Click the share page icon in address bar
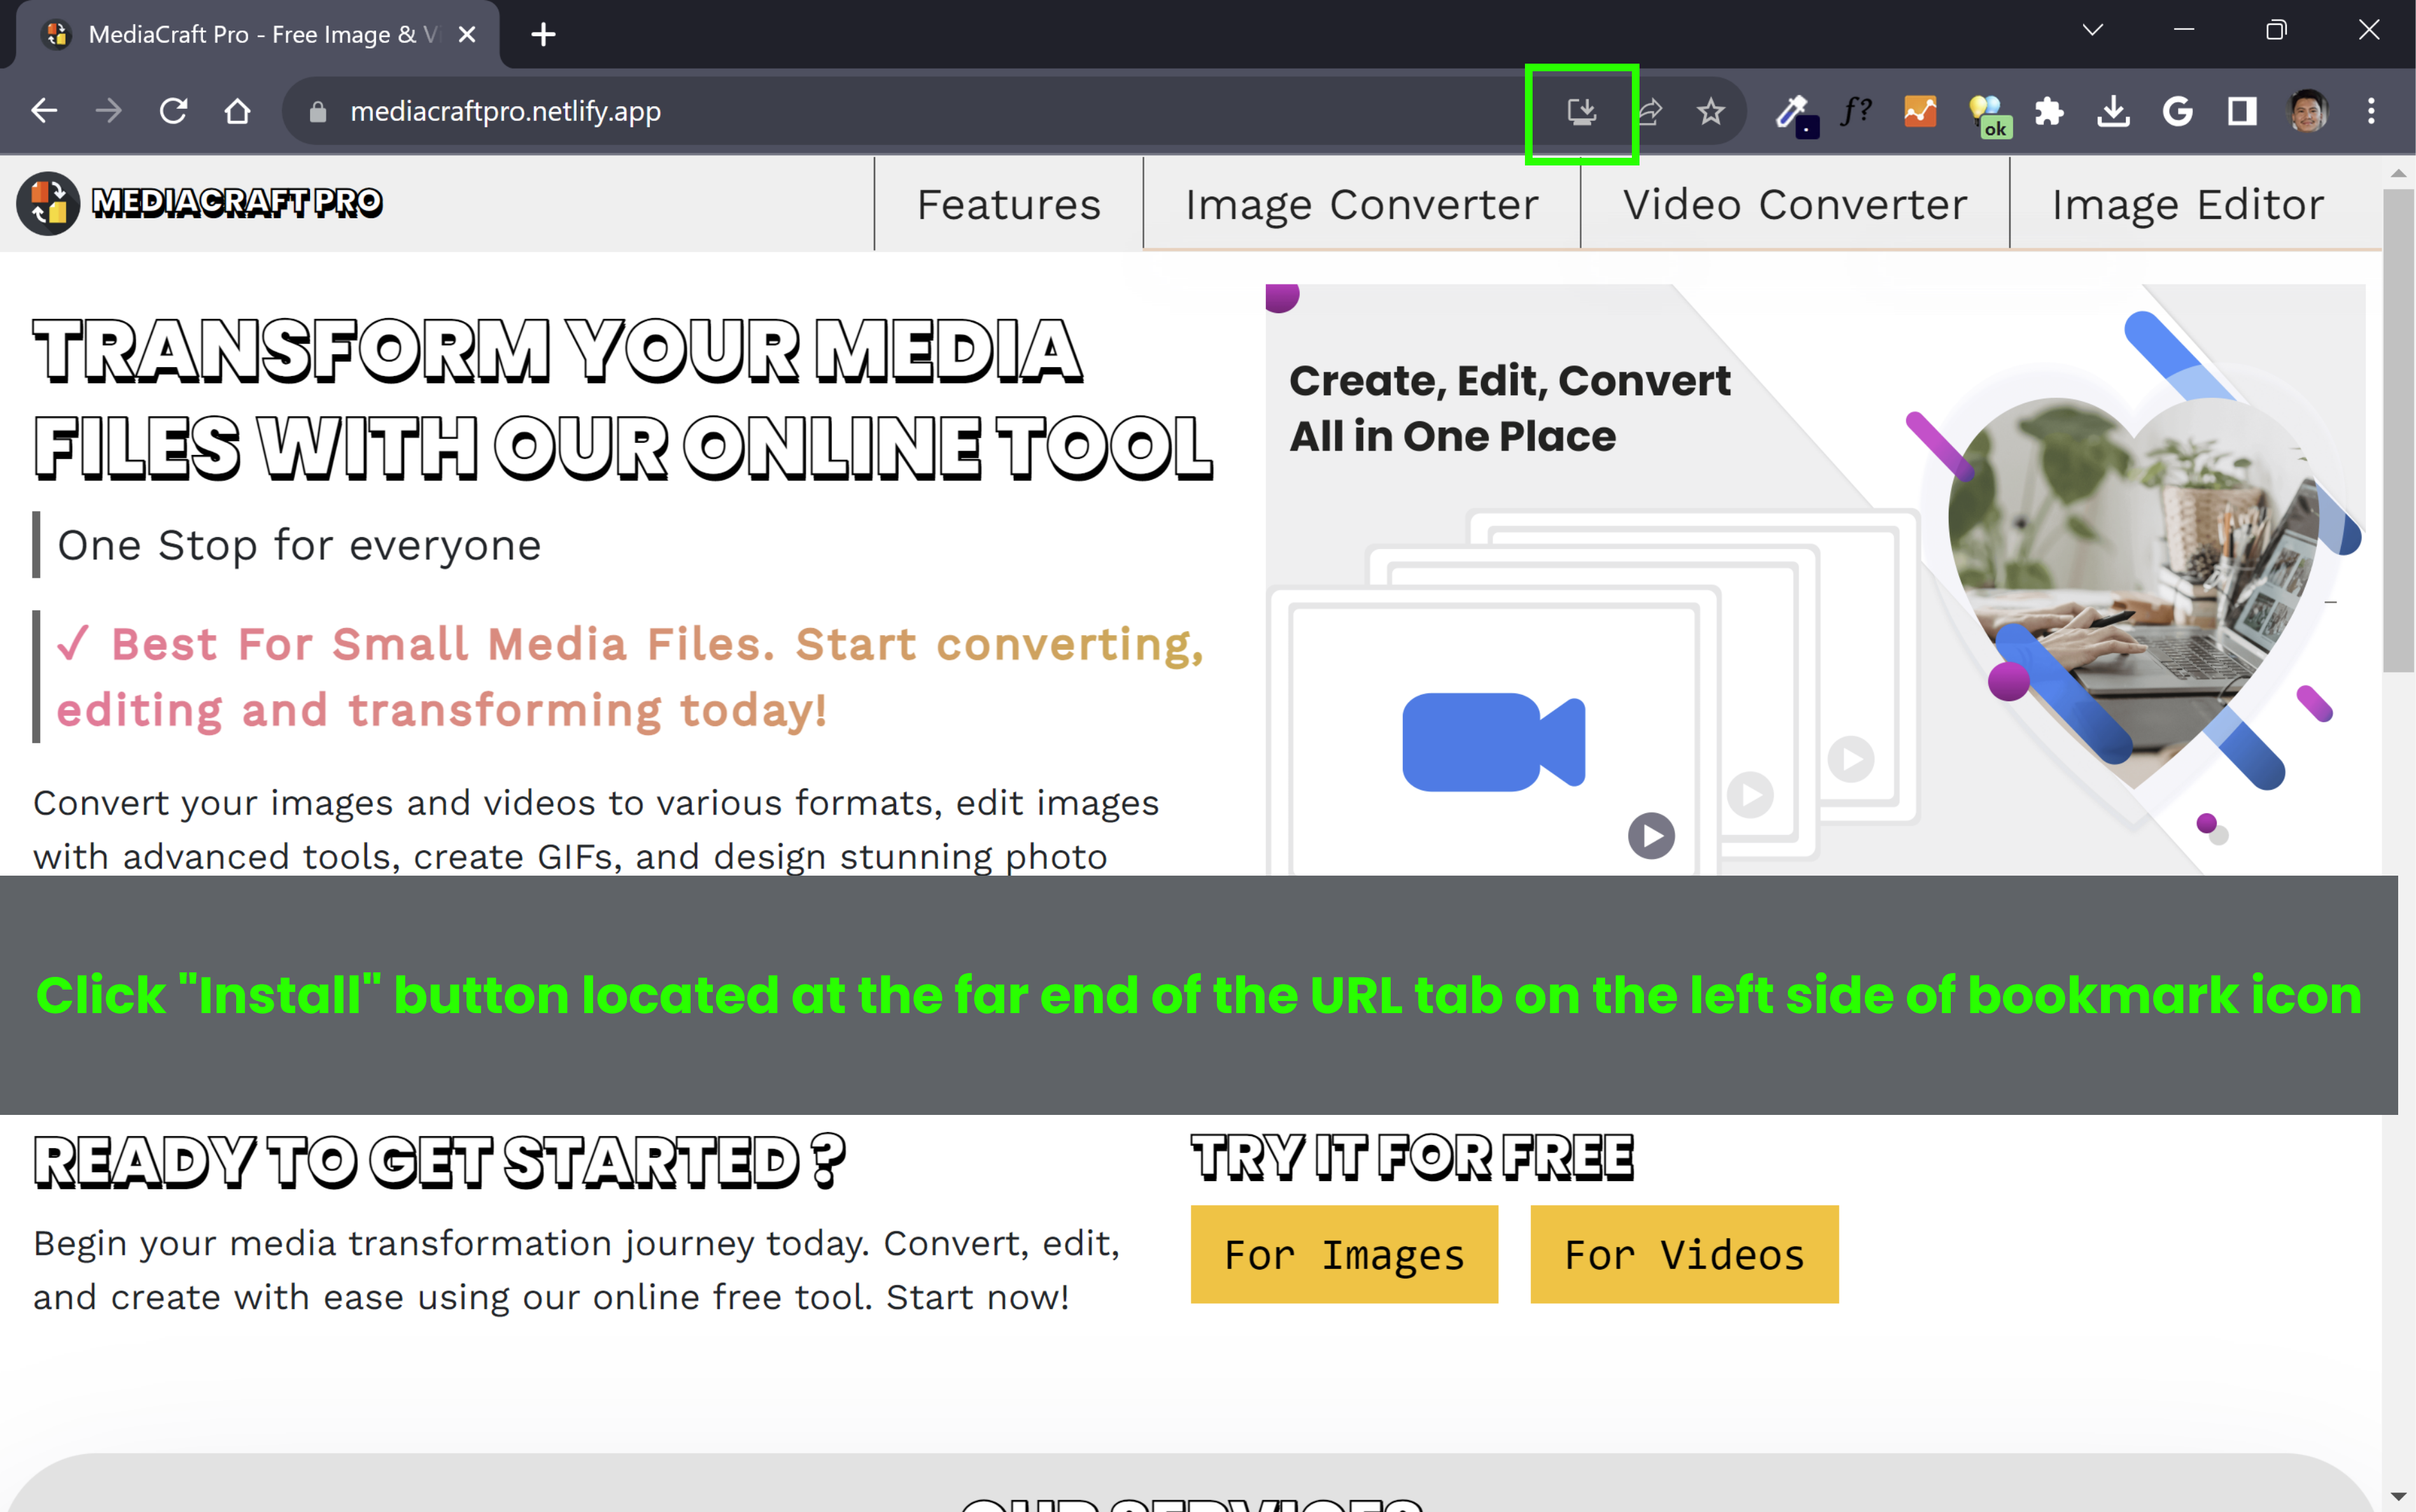Viewport: 2416px width, 1512px height. pyautogui.click(x=1650, y=111)
